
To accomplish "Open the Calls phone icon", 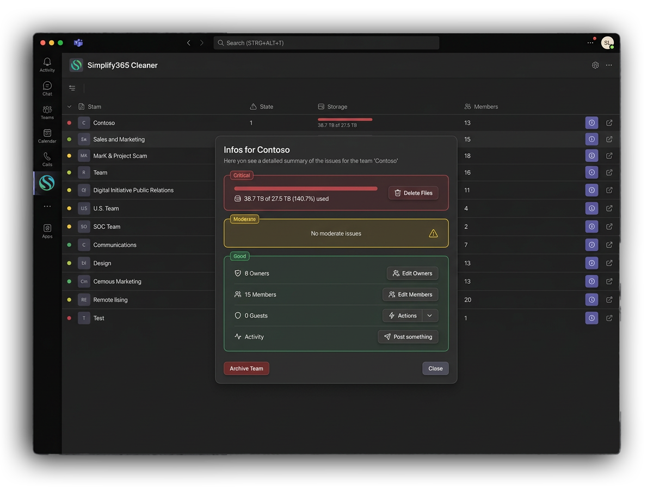I will [47, 159].
